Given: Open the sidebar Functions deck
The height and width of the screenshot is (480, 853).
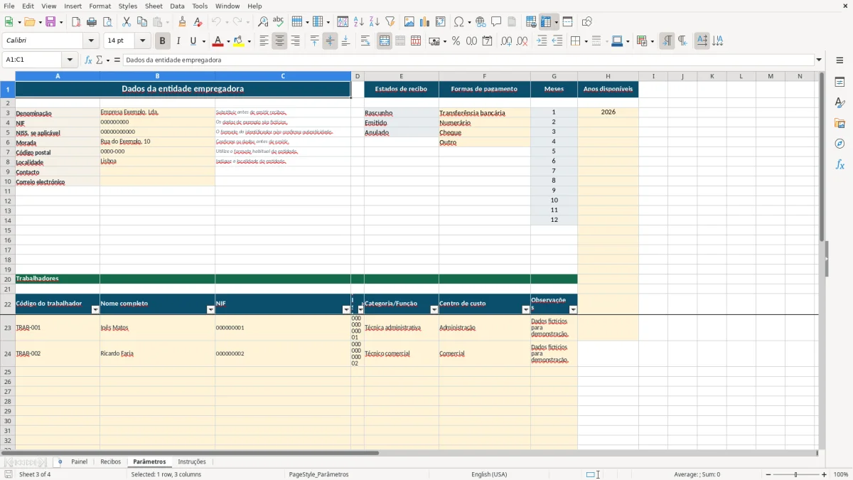Looking at the screenshot, I should 839,164.
